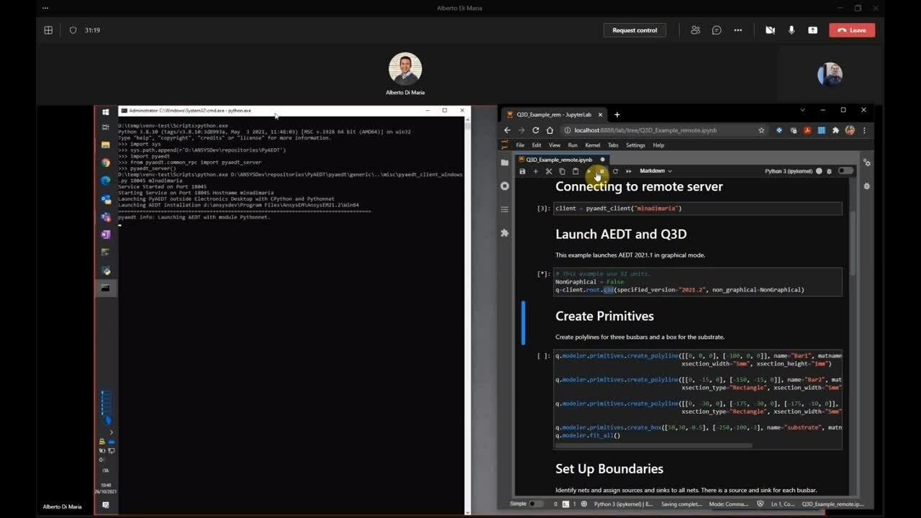Toggle Simple mode switch in the status bar
Viewport: 921px width, 518px height.
(x=537, y=504)
